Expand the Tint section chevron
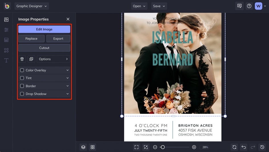Viewport: 269px width, 152px height. click(x=68, y=78)
